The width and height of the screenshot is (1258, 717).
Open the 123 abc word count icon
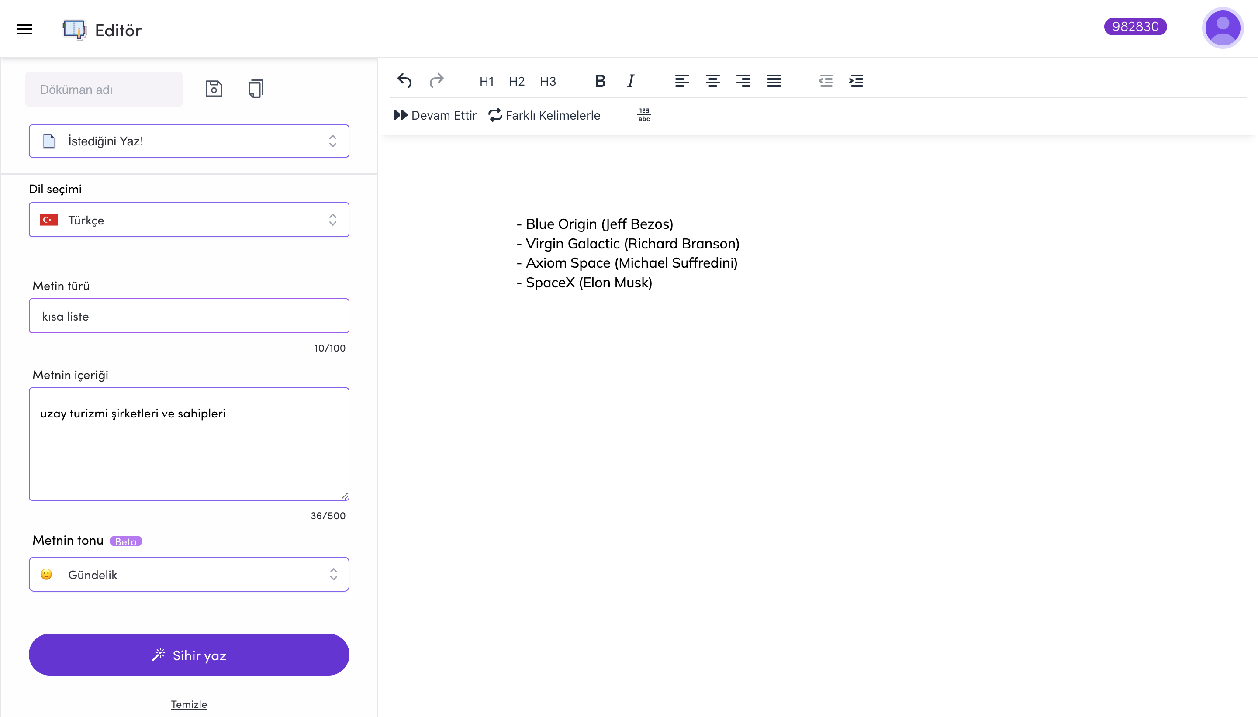coord(644,115)
